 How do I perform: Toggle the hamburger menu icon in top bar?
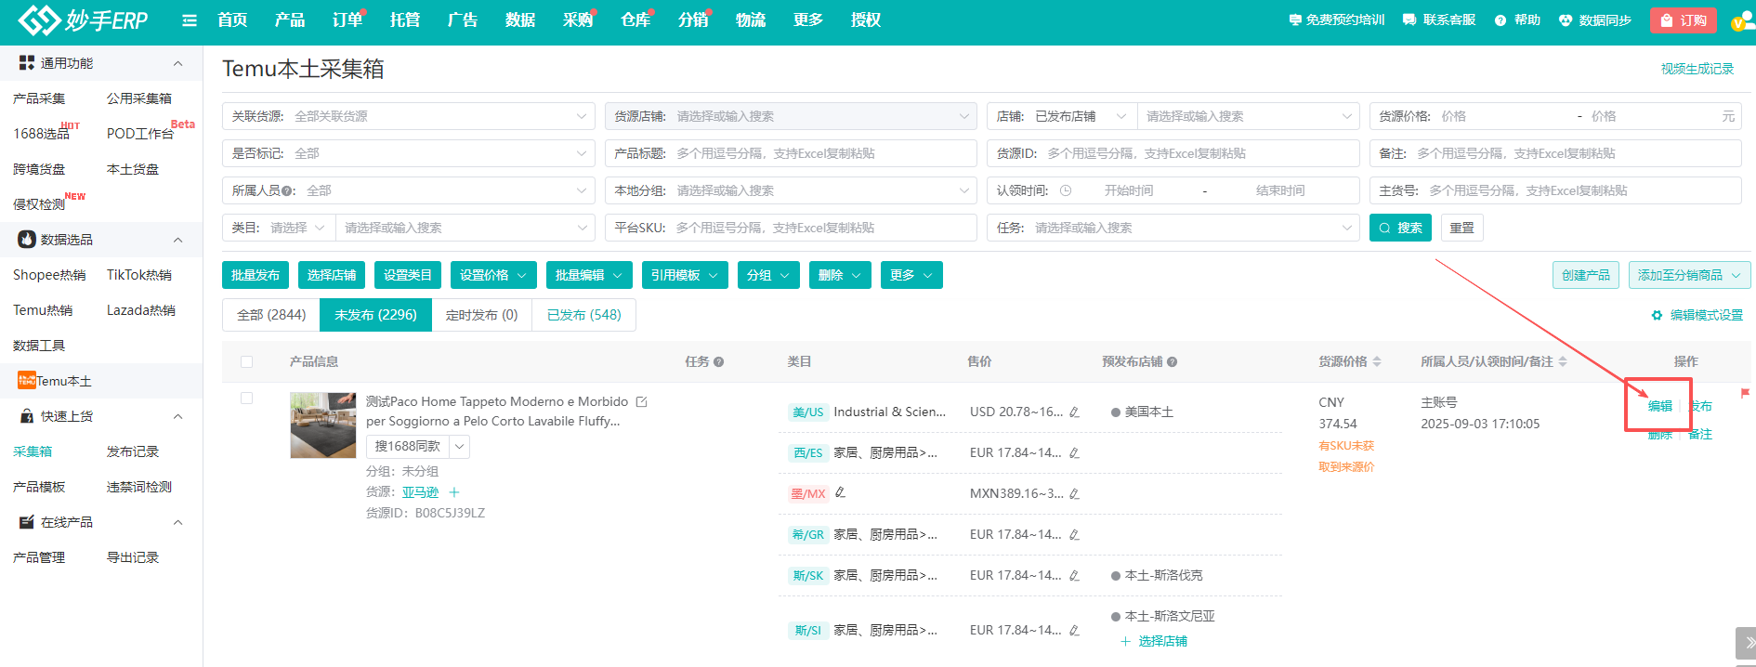click(190, 20)
